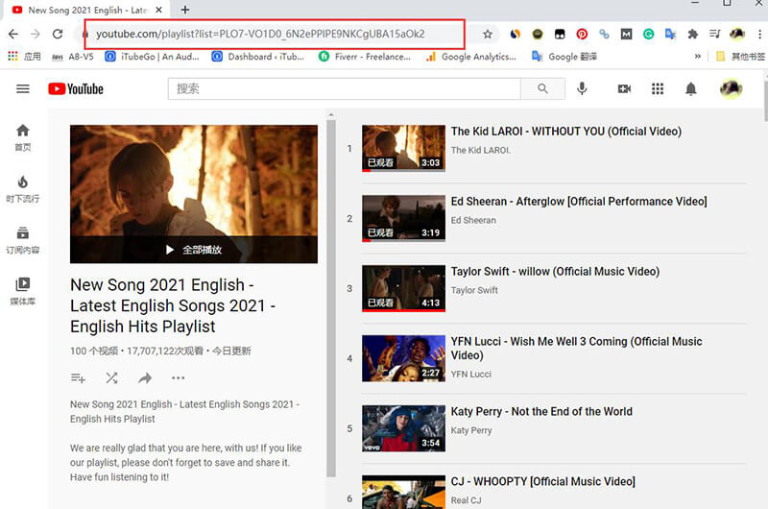The width and height of the screenshot is (768, 509).
Task: Open the iTubeGo bookmark
Action: [x=153, y=57]
